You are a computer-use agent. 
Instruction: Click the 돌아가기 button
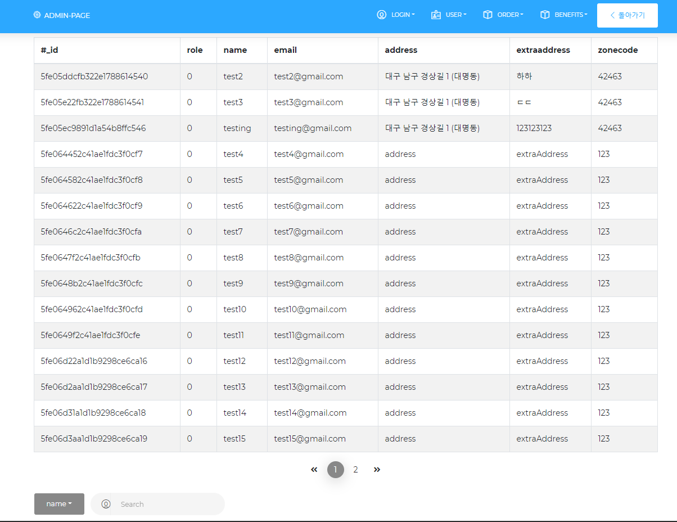click(x=627, y=15)
